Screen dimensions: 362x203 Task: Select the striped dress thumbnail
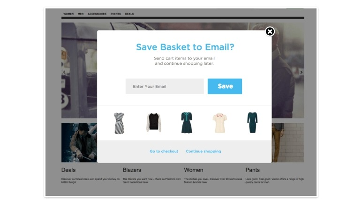119,123
